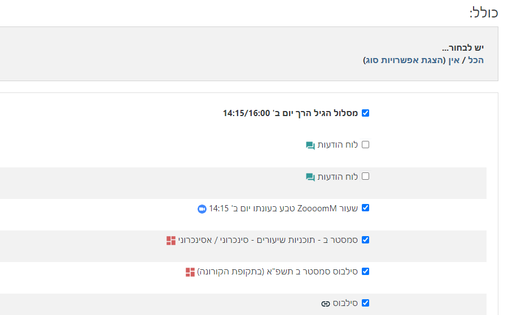This screenshot has width=508, height=315.
Task: Select all items with the הכל link
Action: [x=476, y=60]
